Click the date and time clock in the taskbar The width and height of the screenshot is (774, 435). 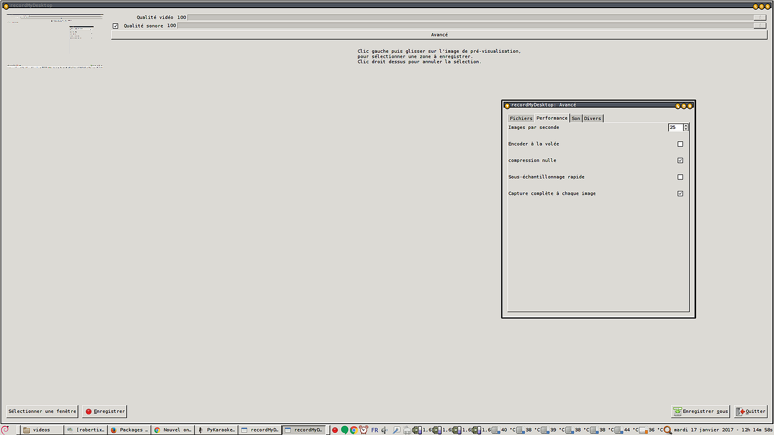(723, 430)
